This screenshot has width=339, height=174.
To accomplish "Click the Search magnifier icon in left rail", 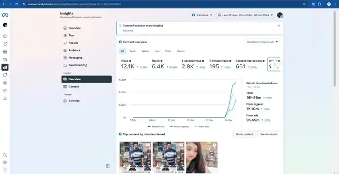I will 5,155.
